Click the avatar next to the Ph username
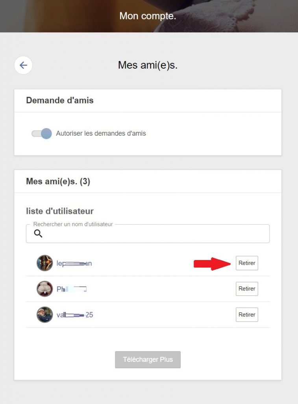 44,289
